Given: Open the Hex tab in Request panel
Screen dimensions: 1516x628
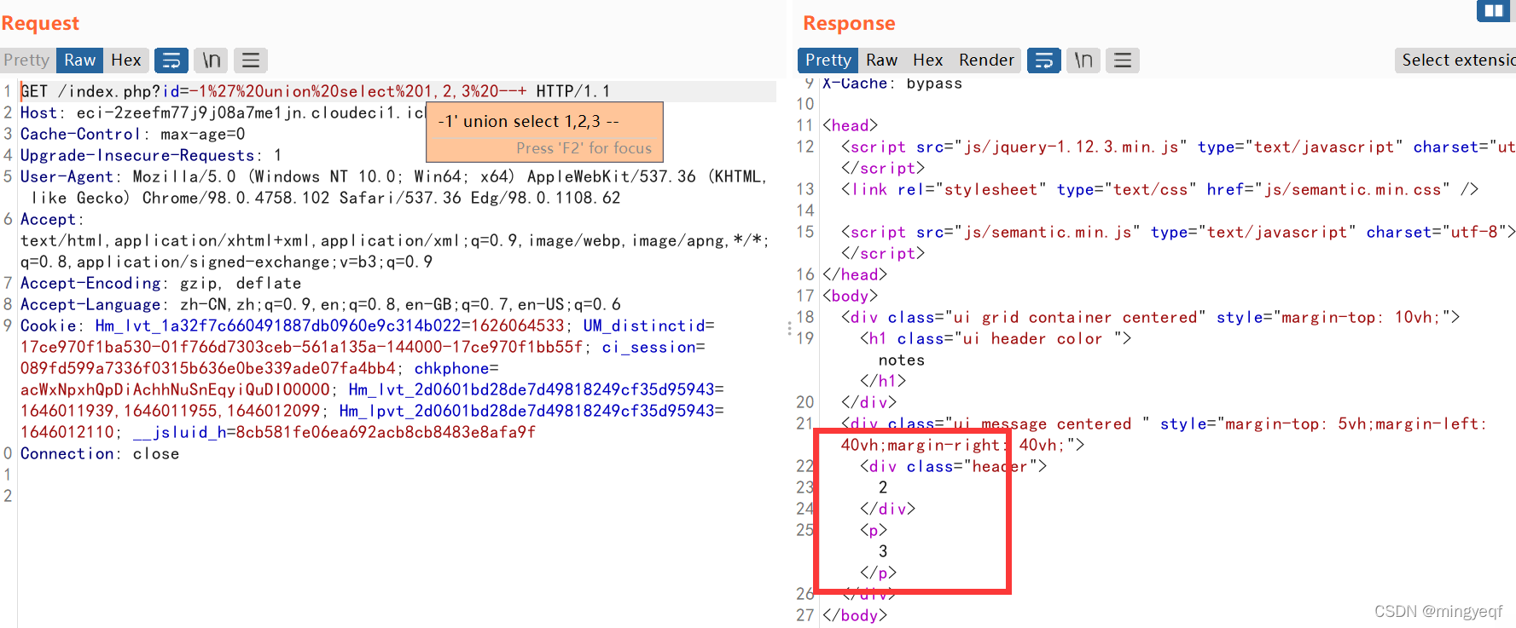Looking at the screenshot, I should pyautogui.click(x=126, y=60).
